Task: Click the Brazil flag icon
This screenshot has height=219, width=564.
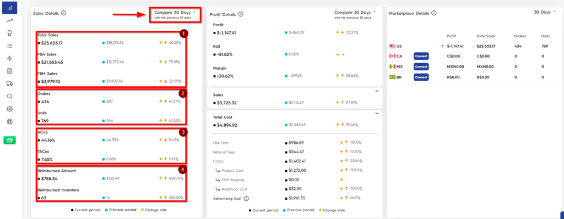Action: pos(392,77)
